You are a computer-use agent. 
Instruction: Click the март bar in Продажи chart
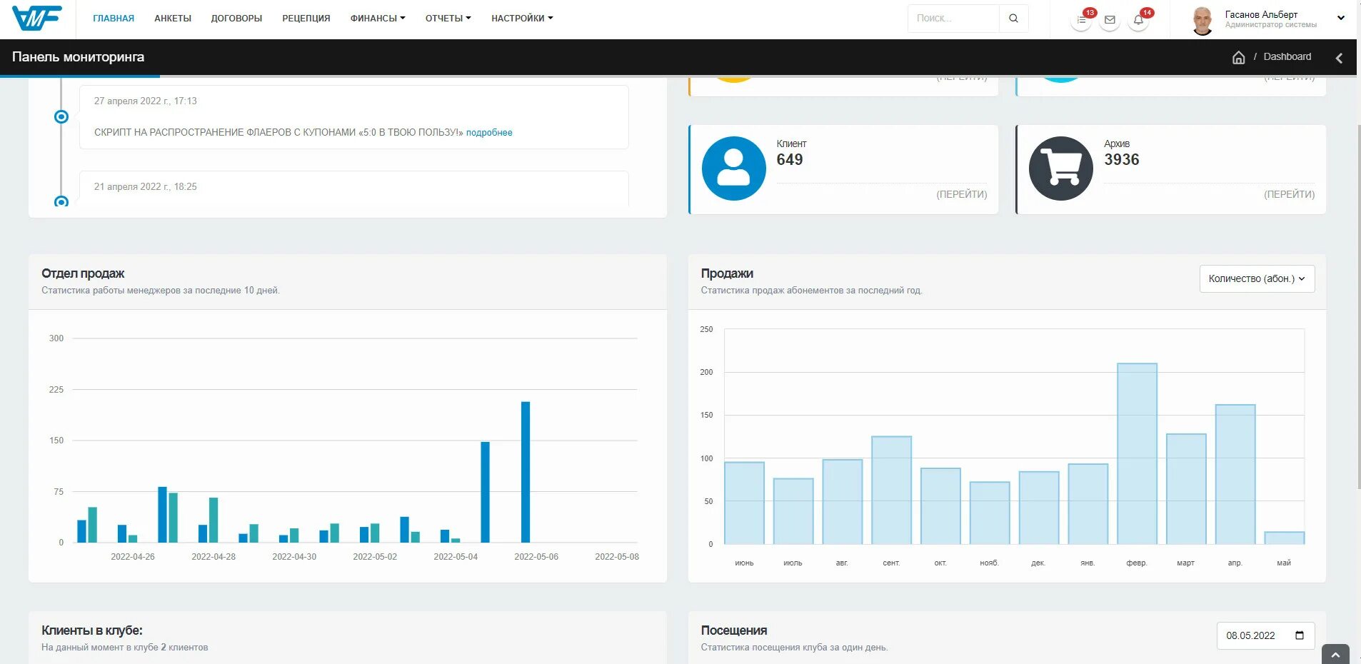tap(1186, 489)
